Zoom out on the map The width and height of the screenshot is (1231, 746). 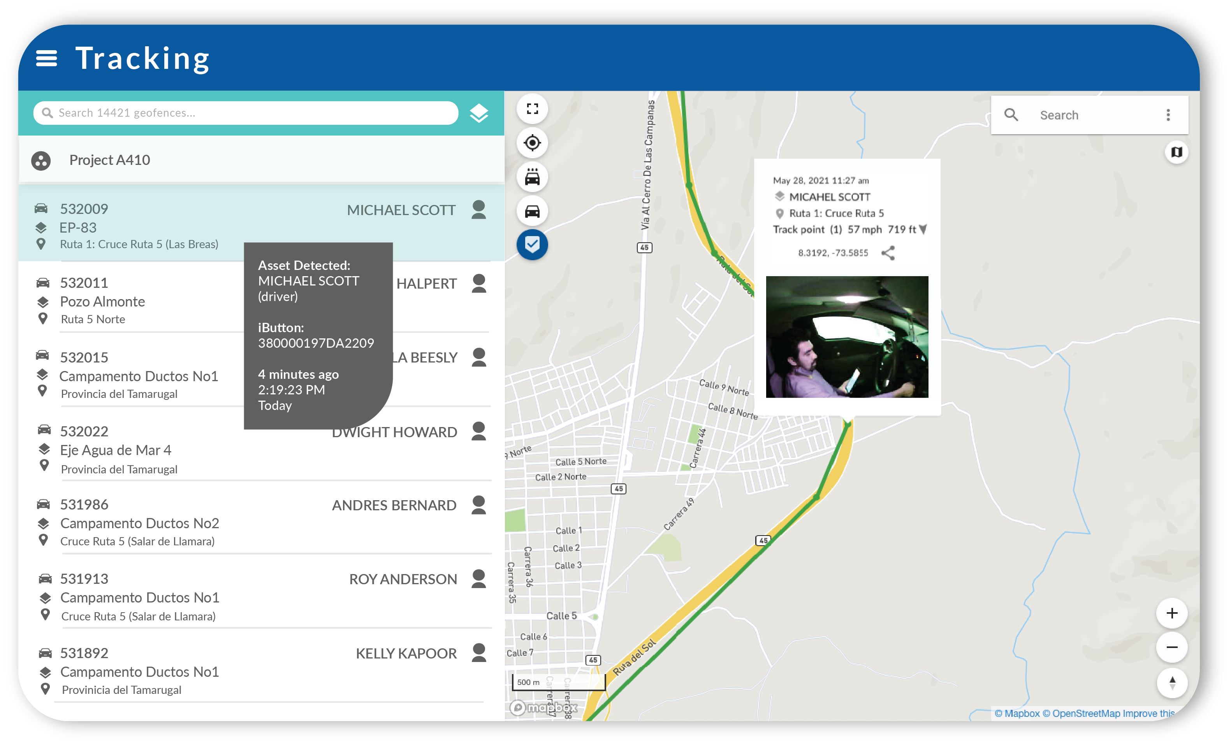(x=1171, y=648)
